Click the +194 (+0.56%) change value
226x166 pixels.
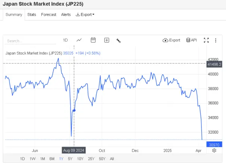click(88, 53)
